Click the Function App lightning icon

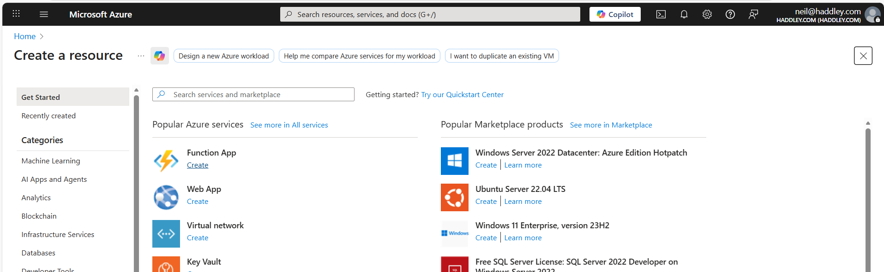pyautogui.click(x=166, y=161)
